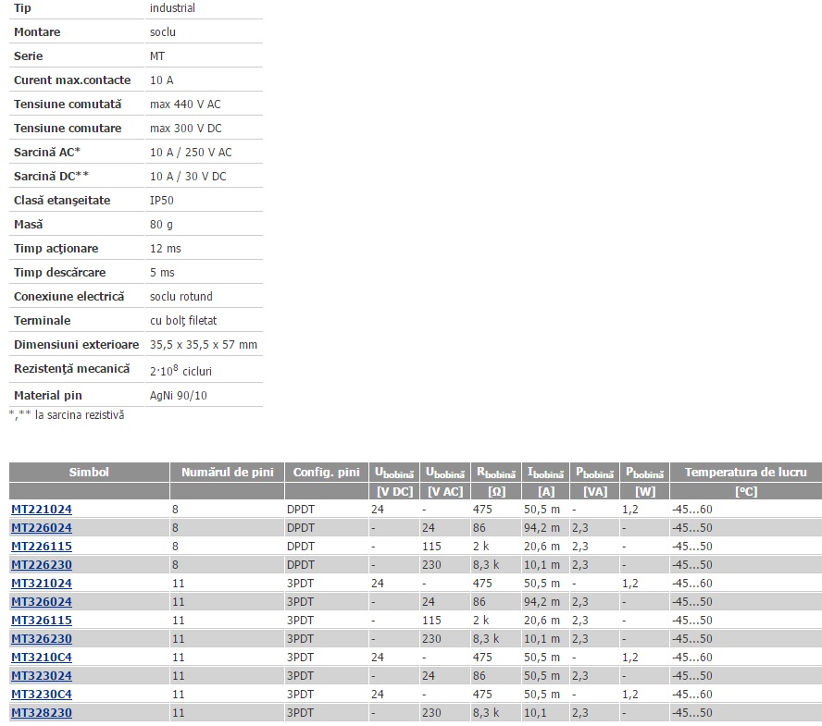Screen dimensions: 822x726
Task: Select the MT328230 product link
Action: pos(42,713)
